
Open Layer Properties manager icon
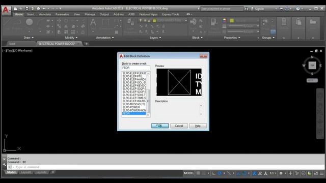coord(130,22)
